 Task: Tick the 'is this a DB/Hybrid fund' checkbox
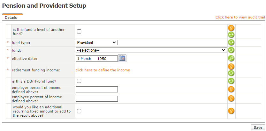(79, 81)
